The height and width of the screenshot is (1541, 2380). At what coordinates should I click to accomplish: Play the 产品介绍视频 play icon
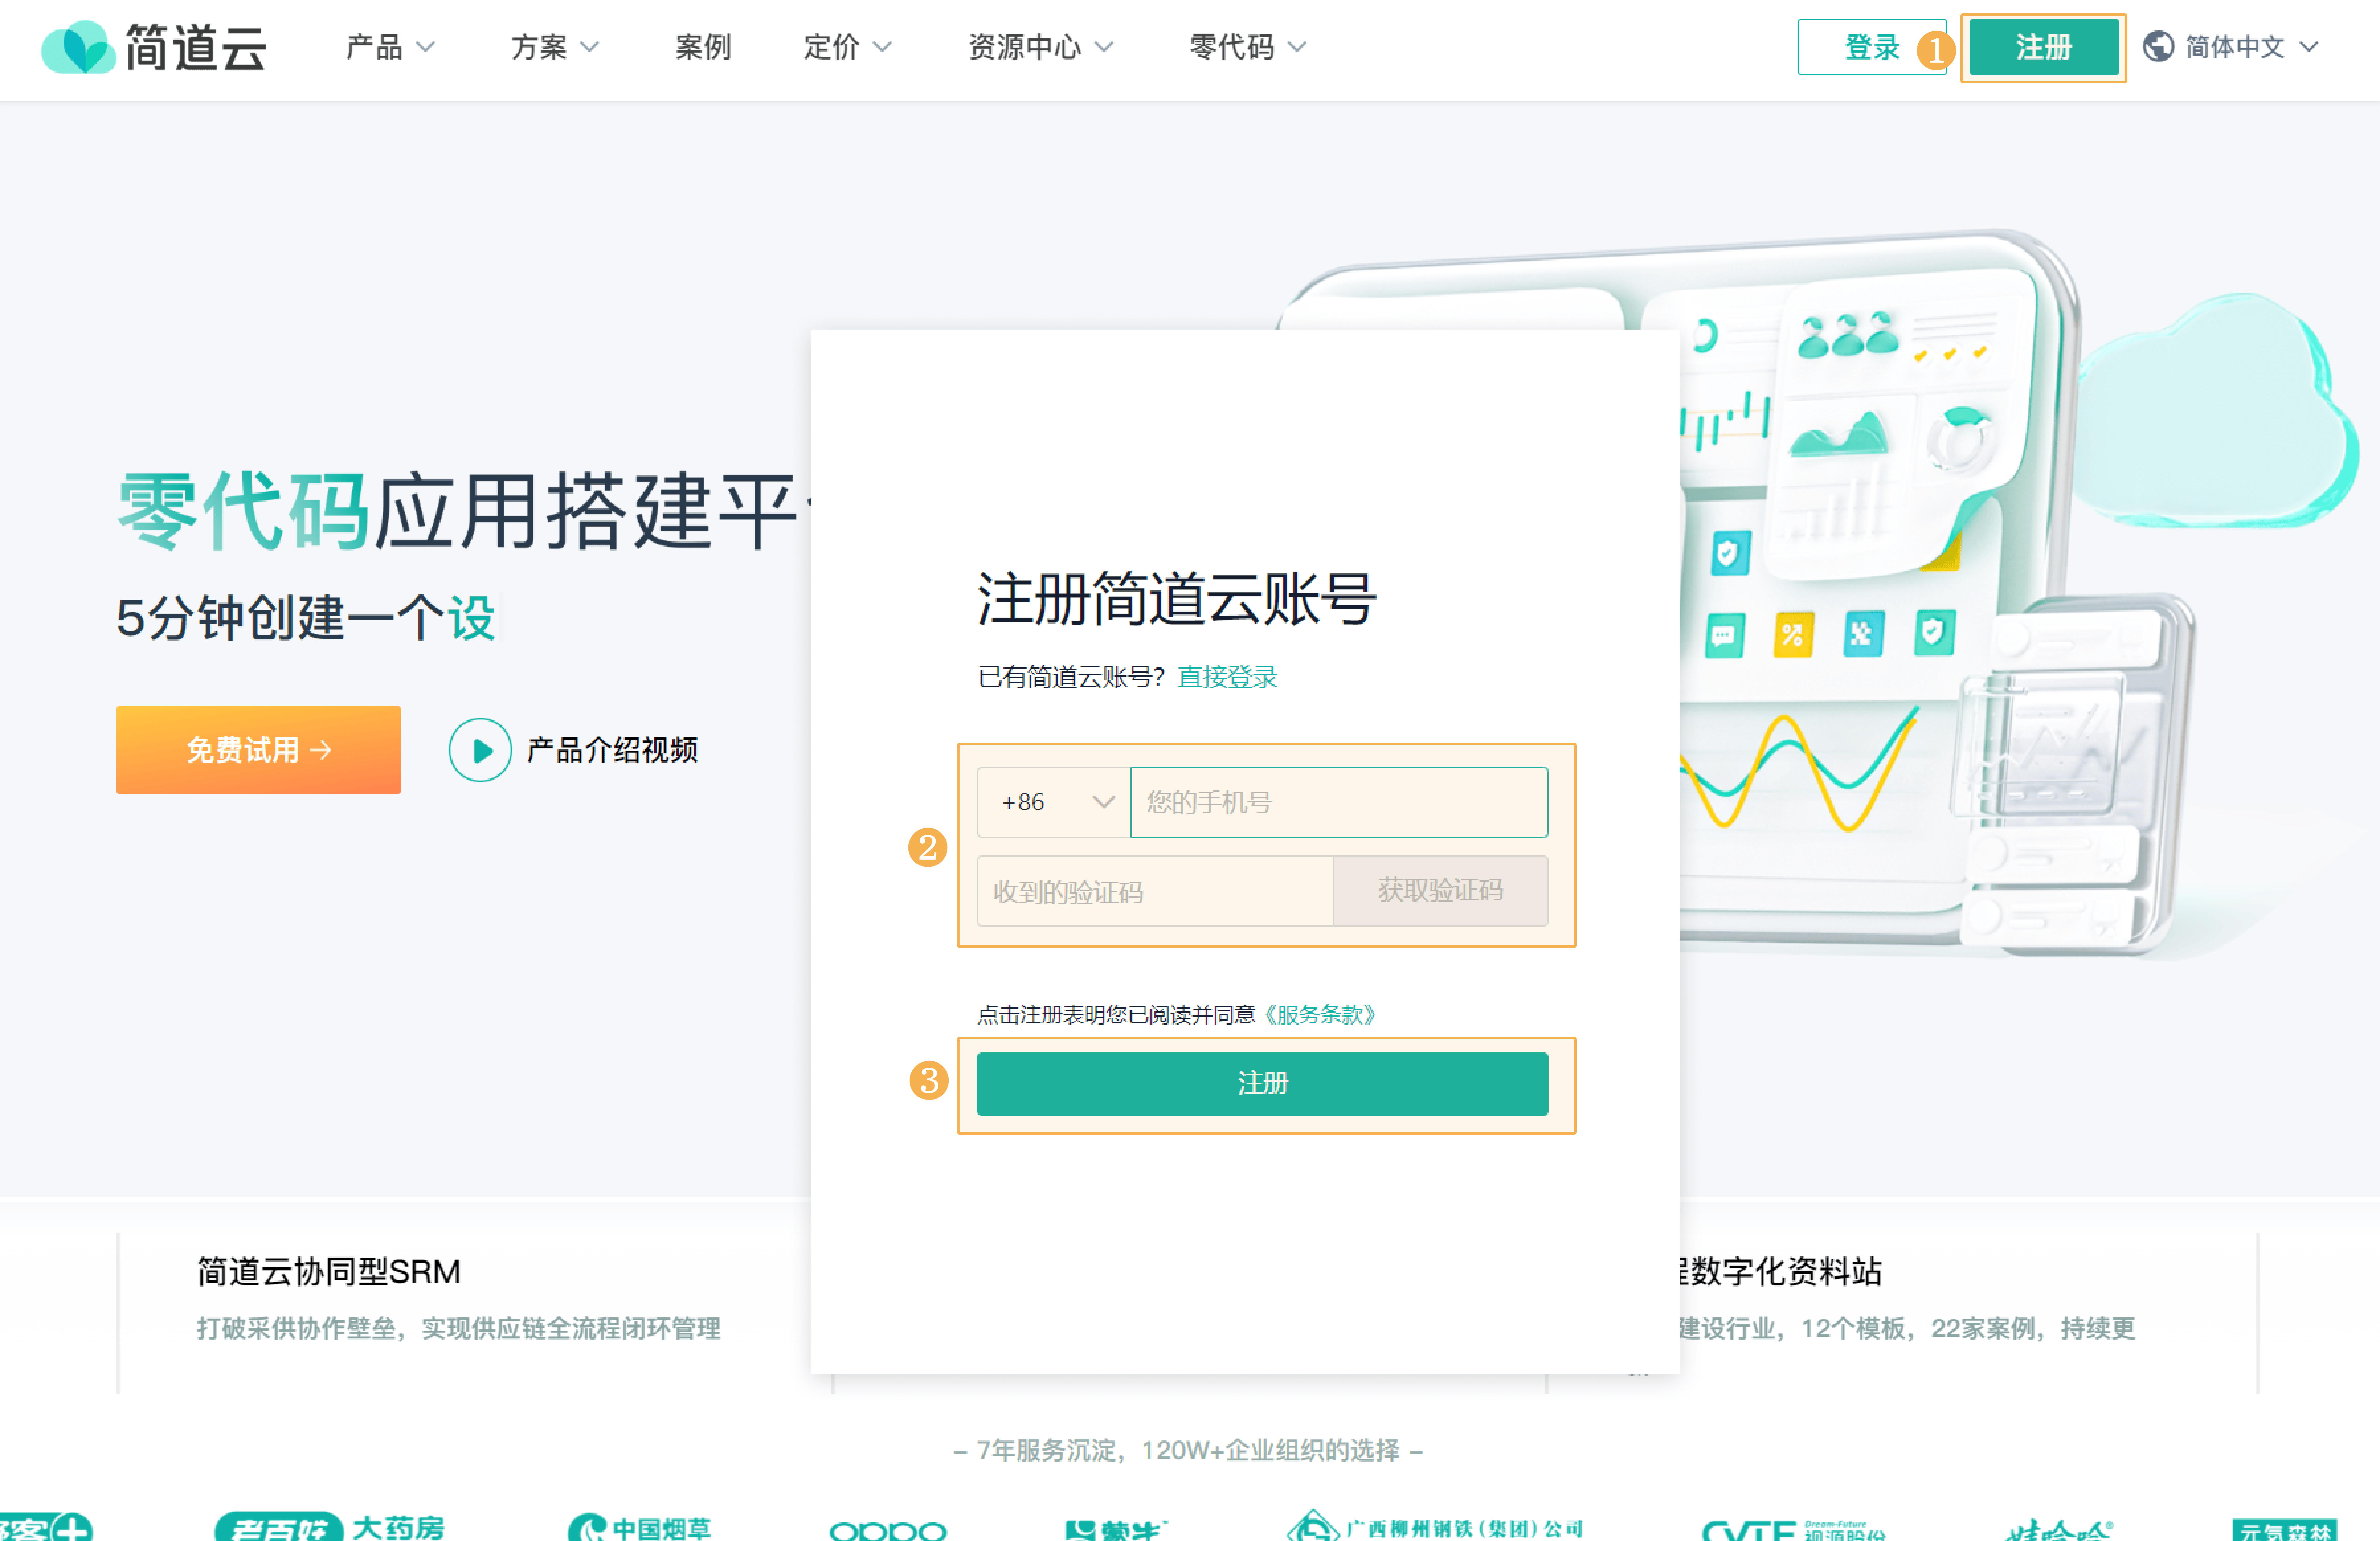coord(481,750)
